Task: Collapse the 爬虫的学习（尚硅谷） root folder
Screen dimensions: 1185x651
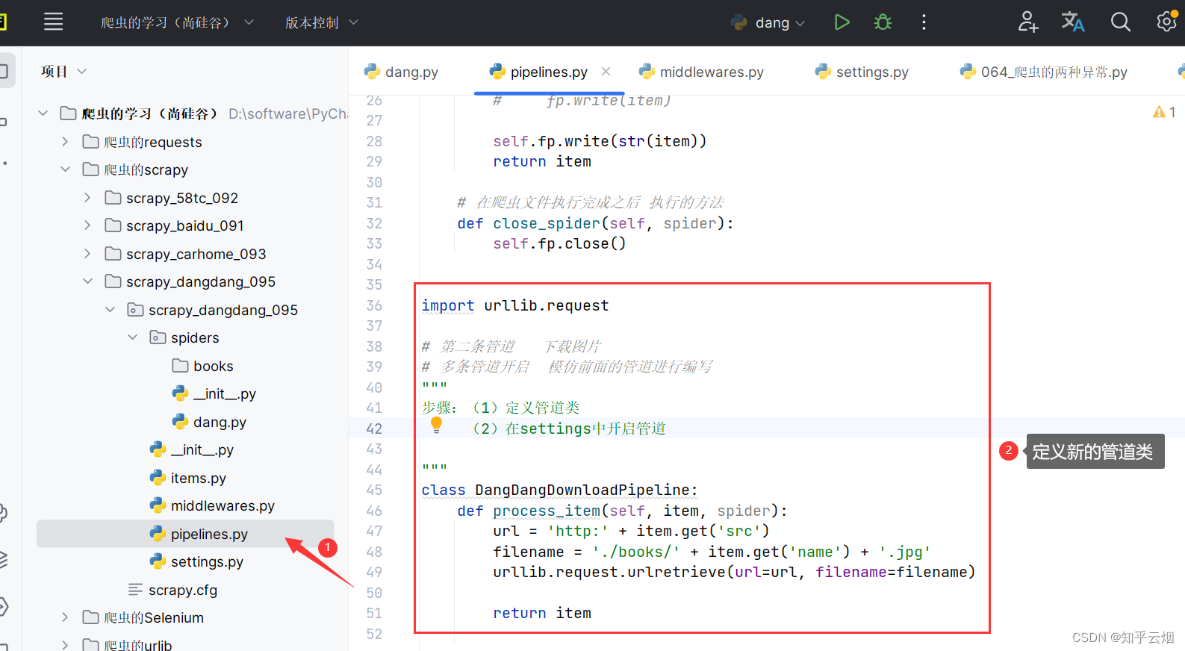Action: tap(43, 113)
